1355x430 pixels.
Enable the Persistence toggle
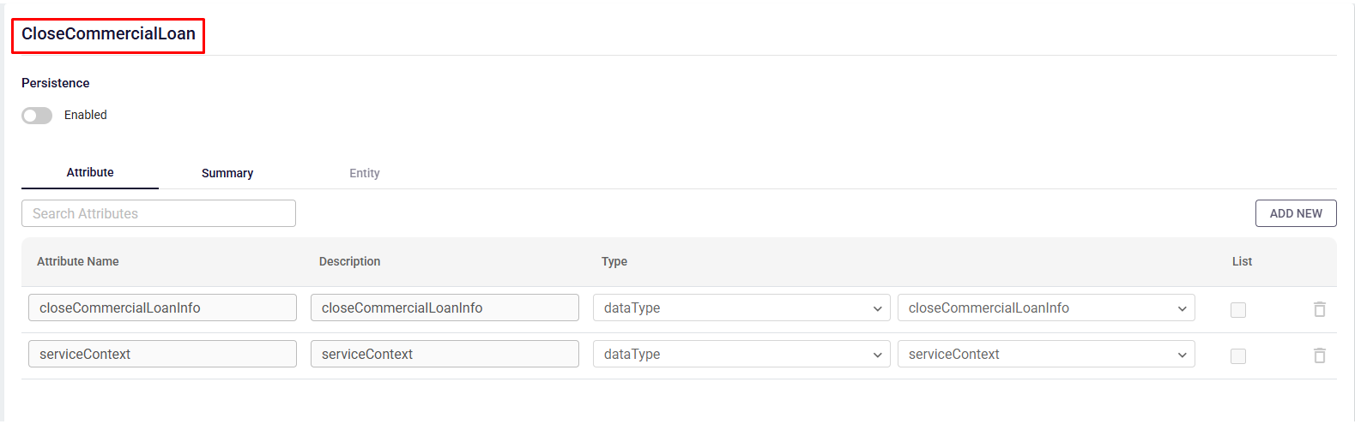37,116
